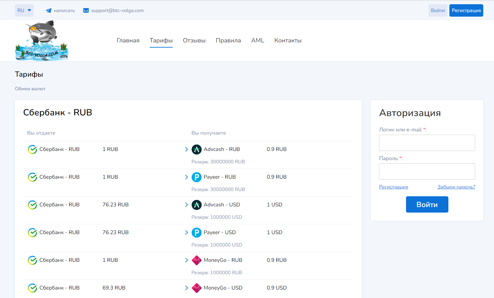Click Резерв: 1000000 RUB under MoneyGo
This screenshot has width=494, height=298.
coord(217,273)
